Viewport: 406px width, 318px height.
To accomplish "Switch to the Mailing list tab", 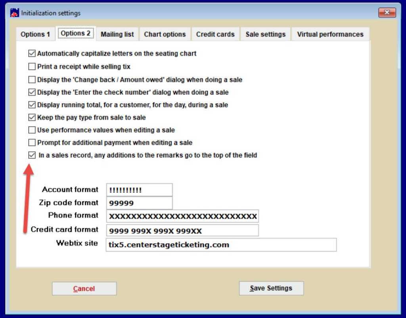I will 117,34.
